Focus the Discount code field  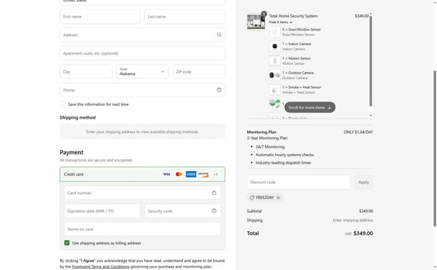click(298, 182)
